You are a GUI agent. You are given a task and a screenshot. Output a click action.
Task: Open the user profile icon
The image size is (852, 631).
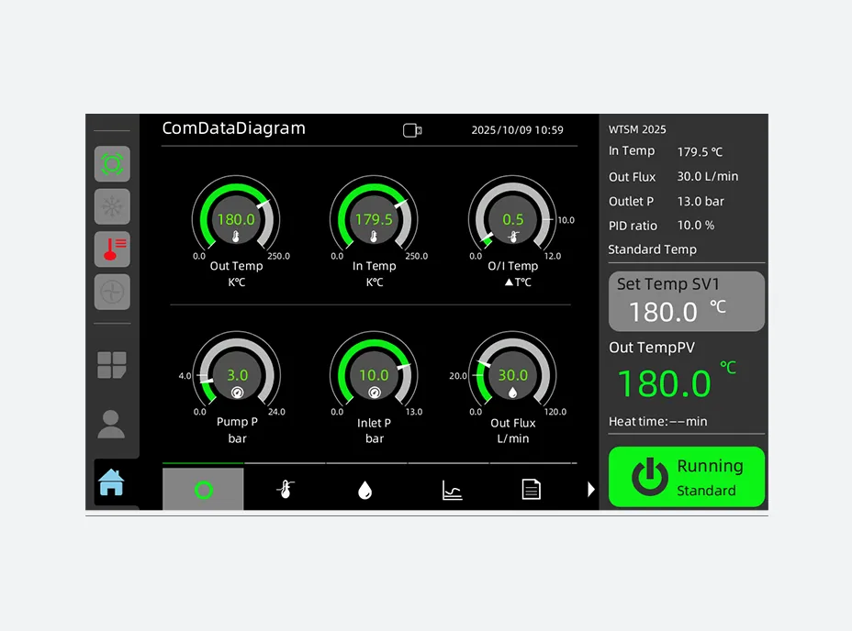pos(112,424)
